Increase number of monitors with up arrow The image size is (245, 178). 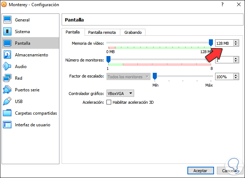(236, 59)
